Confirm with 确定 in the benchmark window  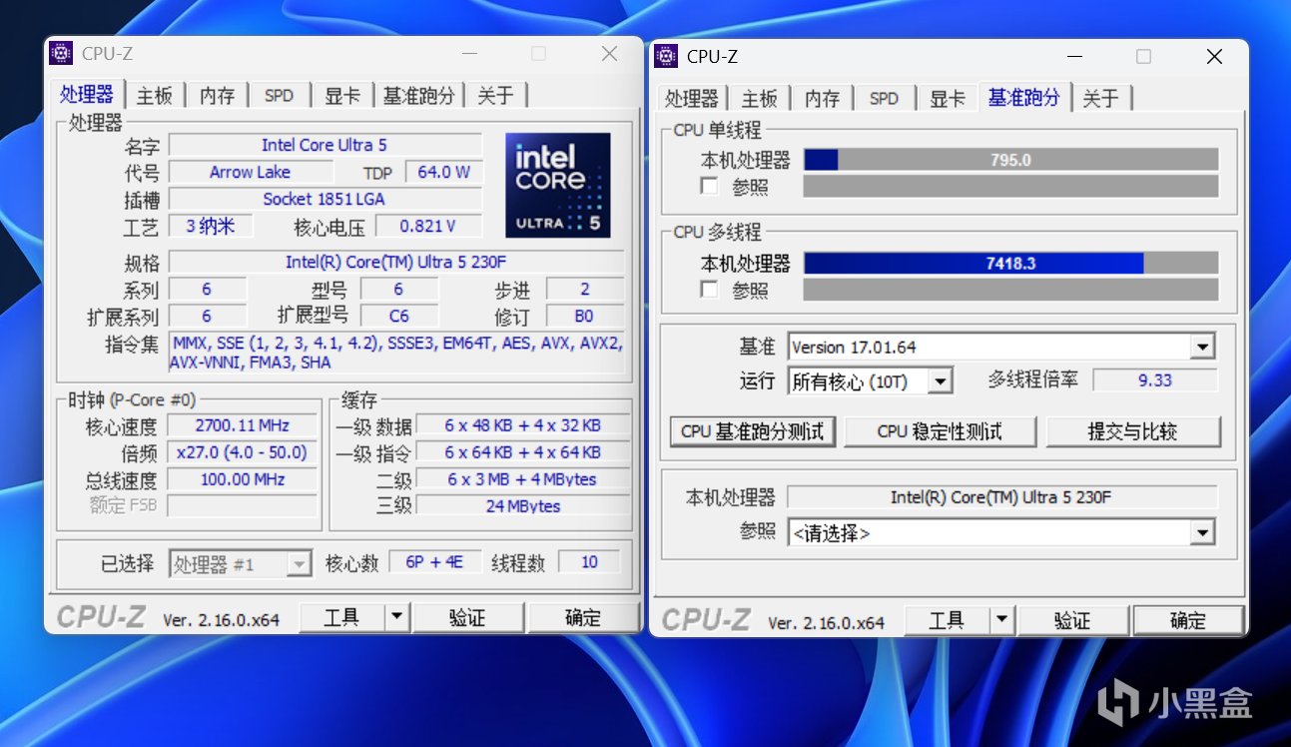pyautogui.click(x=1188, y=621)
